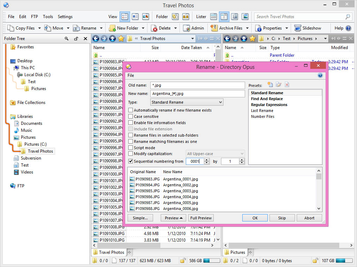Click the Help question mark icon in Rename dialog
Viewport: 357px width, 267px height.
[x=320, y=75]
